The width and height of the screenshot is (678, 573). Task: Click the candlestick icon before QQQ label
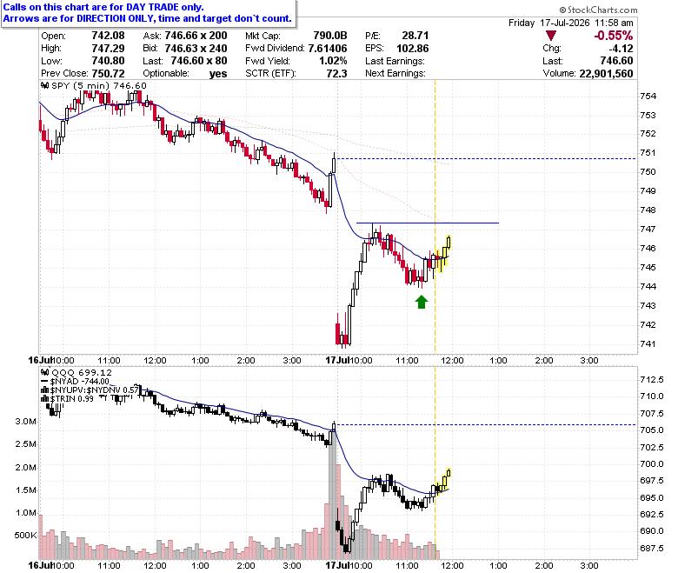(x=44, y=372)
